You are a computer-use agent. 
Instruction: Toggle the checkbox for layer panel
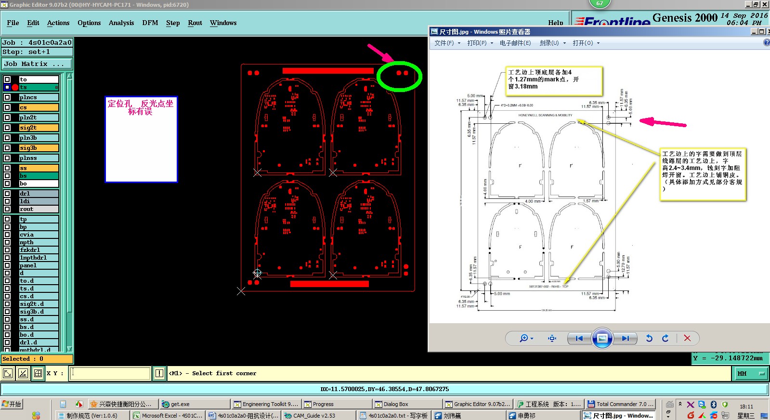[x=7, y=265]
